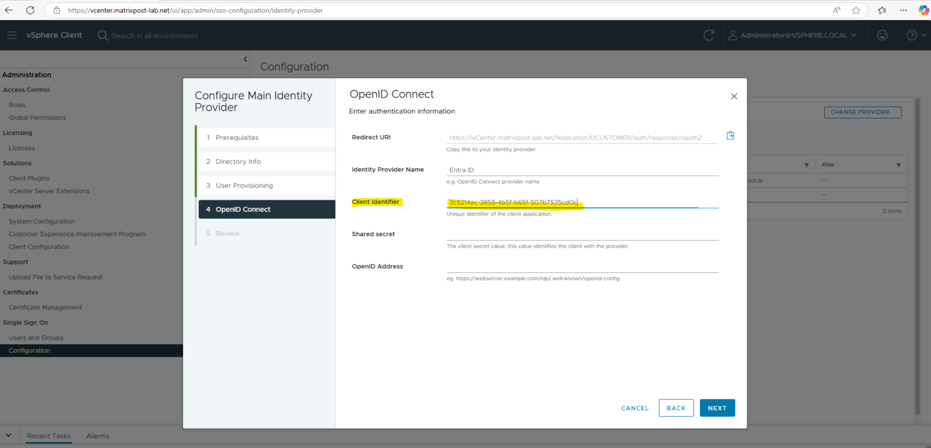Copy the Redirect URI using the clipboard icon
The height and width of the screenshot is (448, 931).
(x=730, y=135)
